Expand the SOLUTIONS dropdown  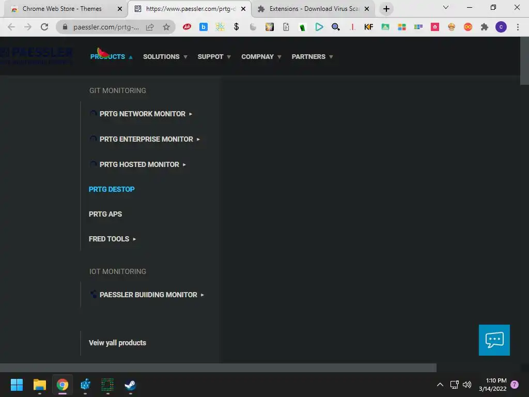click(165, 57)
